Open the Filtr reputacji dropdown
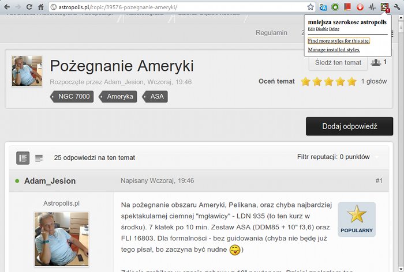Screen dimensions: 404x272 click(338, 157)
